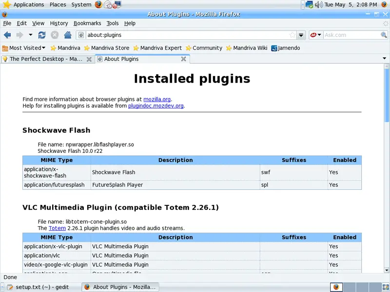Launch Firefox from the top panel
Screen dimensions: 390x292
click(x=99, y=4)
